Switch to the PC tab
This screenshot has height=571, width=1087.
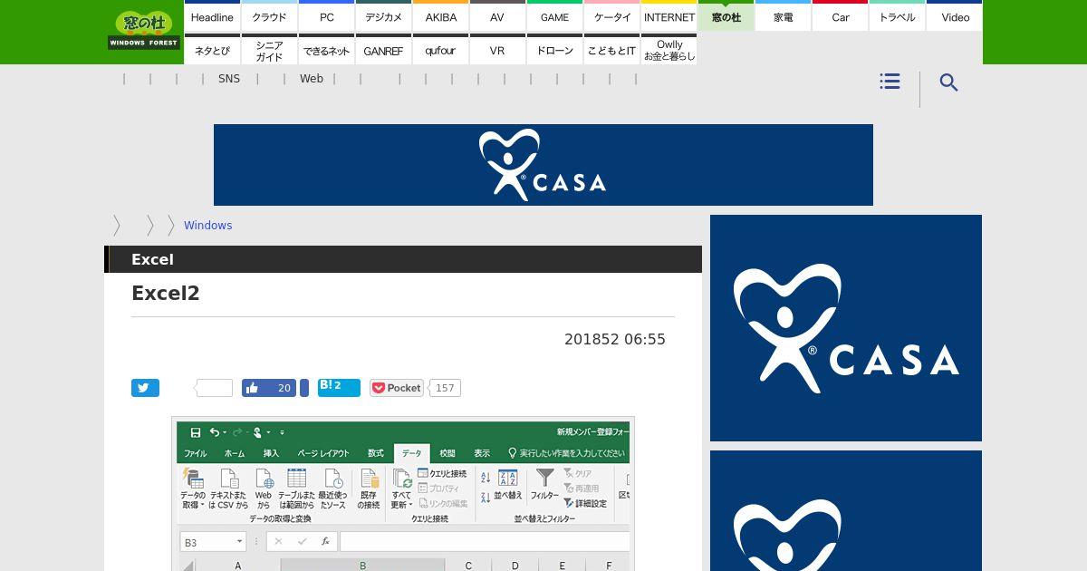tap(326, 15)
